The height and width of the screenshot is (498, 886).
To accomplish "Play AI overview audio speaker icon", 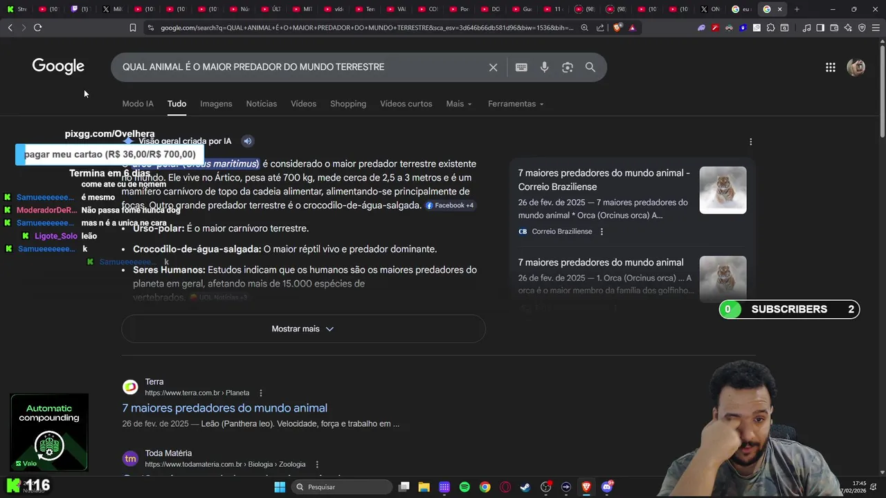I will coord(247,141).
